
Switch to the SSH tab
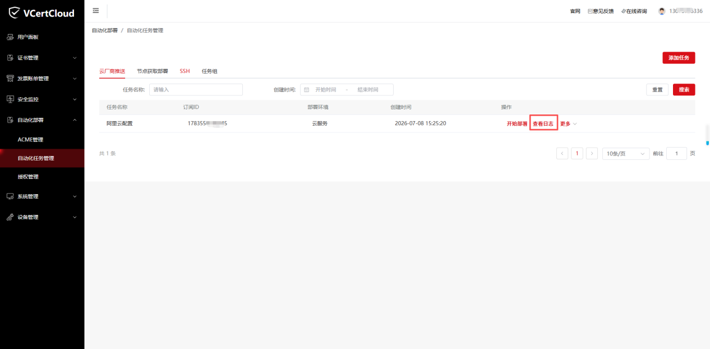(x=185, y=71)
